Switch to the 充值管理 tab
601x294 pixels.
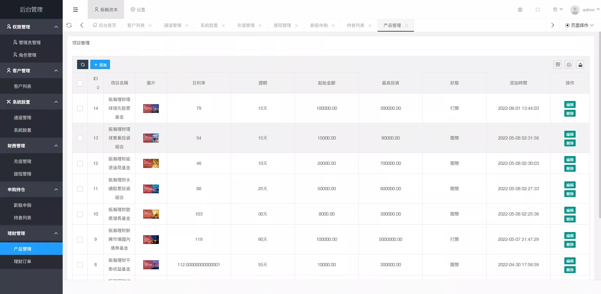246,25
